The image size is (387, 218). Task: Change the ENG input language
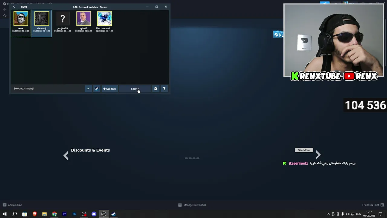point(359,214)
